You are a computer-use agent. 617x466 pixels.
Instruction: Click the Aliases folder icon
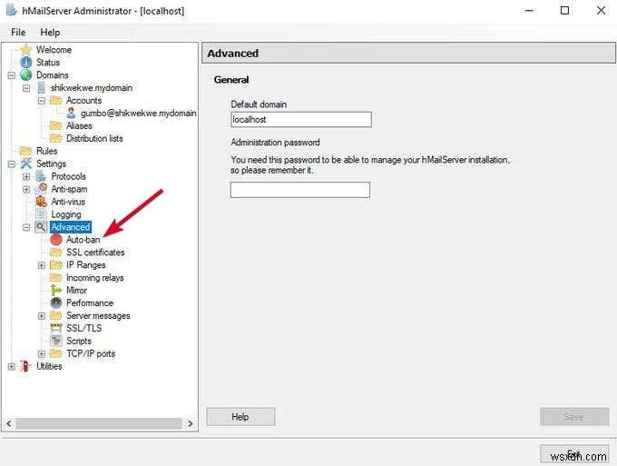click(56, 125)
